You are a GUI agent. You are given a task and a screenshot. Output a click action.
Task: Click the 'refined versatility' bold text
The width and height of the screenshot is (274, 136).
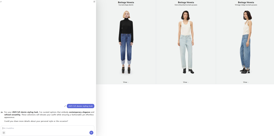tap(12, 115)
